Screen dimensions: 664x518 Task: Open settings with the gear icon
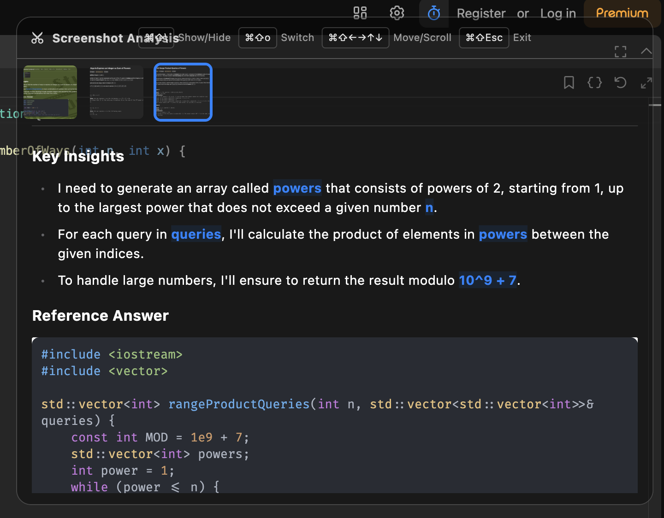click(397, 13)
